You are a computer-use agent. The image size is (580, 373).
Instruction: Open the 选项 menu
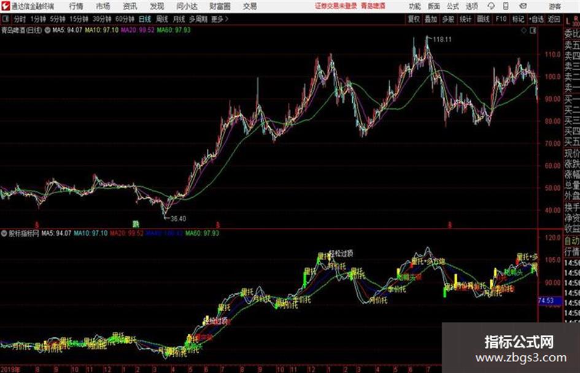coord(472,6)
